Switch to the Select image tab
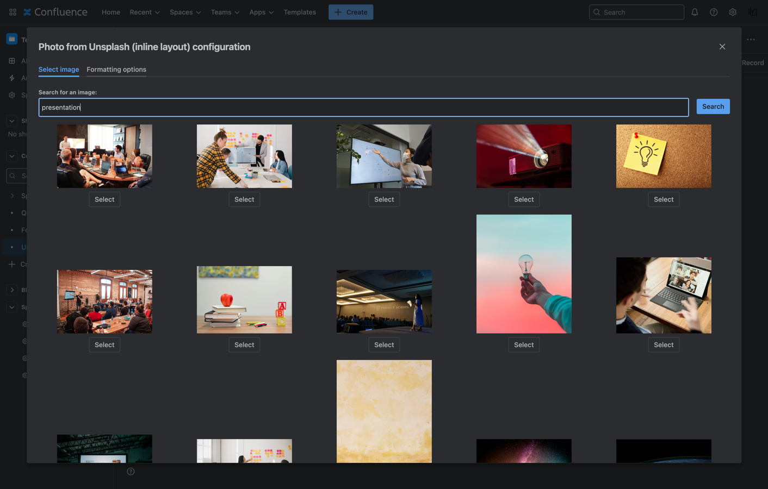Screen dimensions: 768x489 [x=59, y=70]
